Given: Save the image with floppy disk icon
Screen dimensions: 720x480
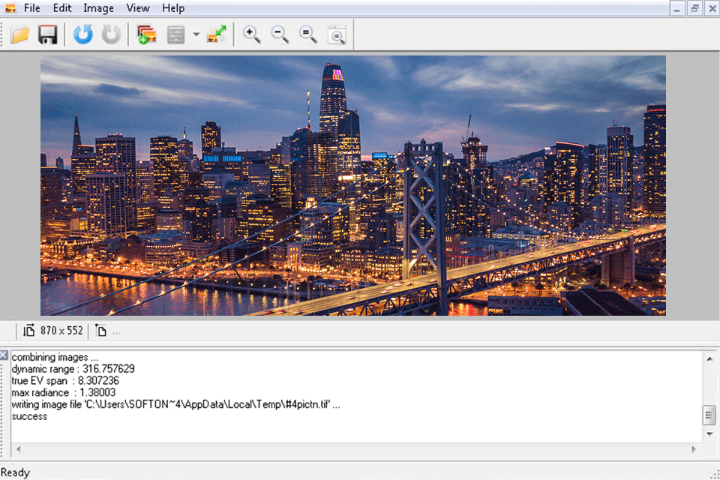Looking at the screenshot, I should 48,35.
